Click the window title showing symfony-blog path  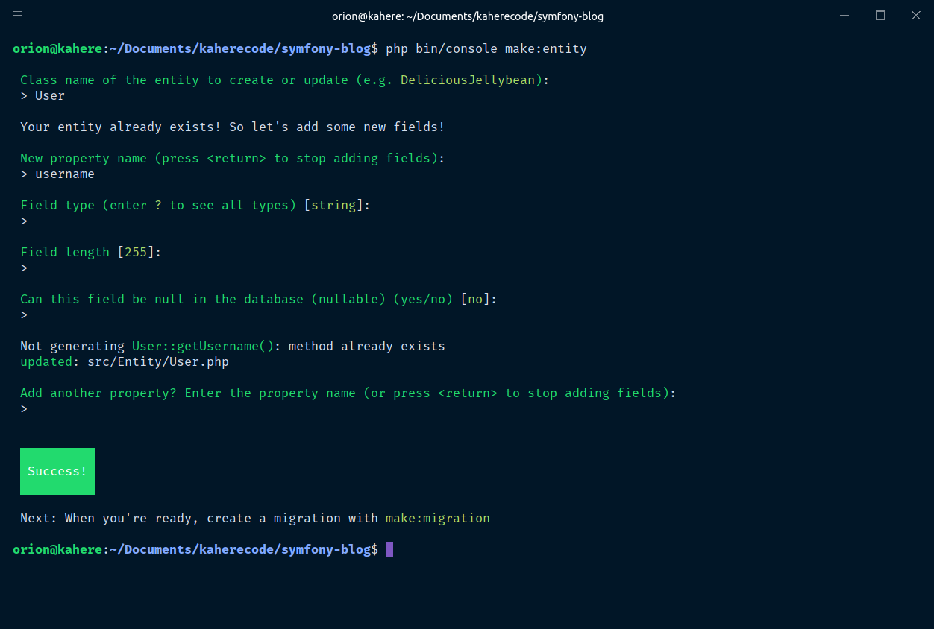[467, 16]
